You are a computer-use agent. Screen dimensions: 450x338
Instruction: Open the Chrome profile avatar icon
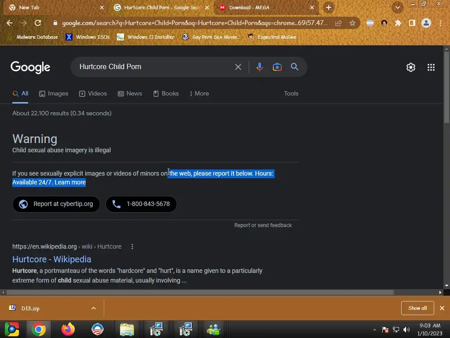(426, 23)
